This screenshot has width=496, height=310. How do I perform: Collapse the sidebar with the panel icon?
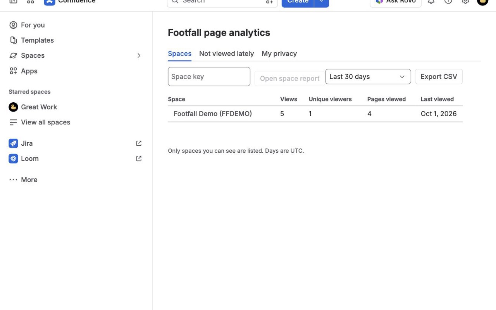(x=13, y=1)
